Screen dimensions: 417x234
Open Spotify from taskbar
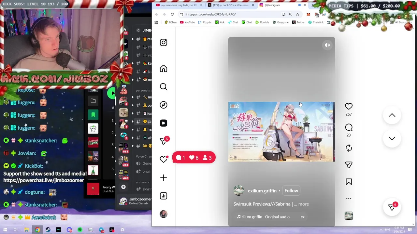(x=80, y=230)
